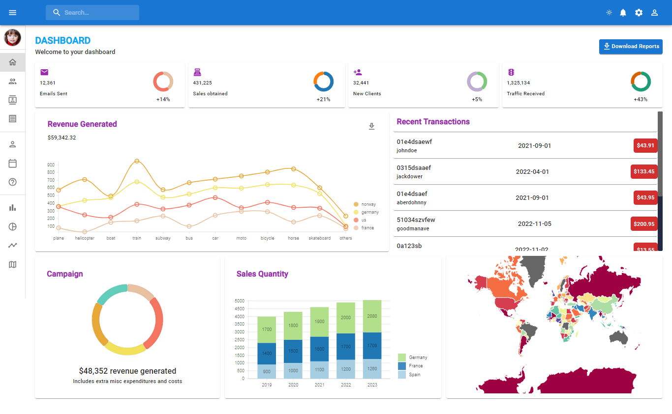
Task: Click the Download Reports button
Action: coord(631,46)
